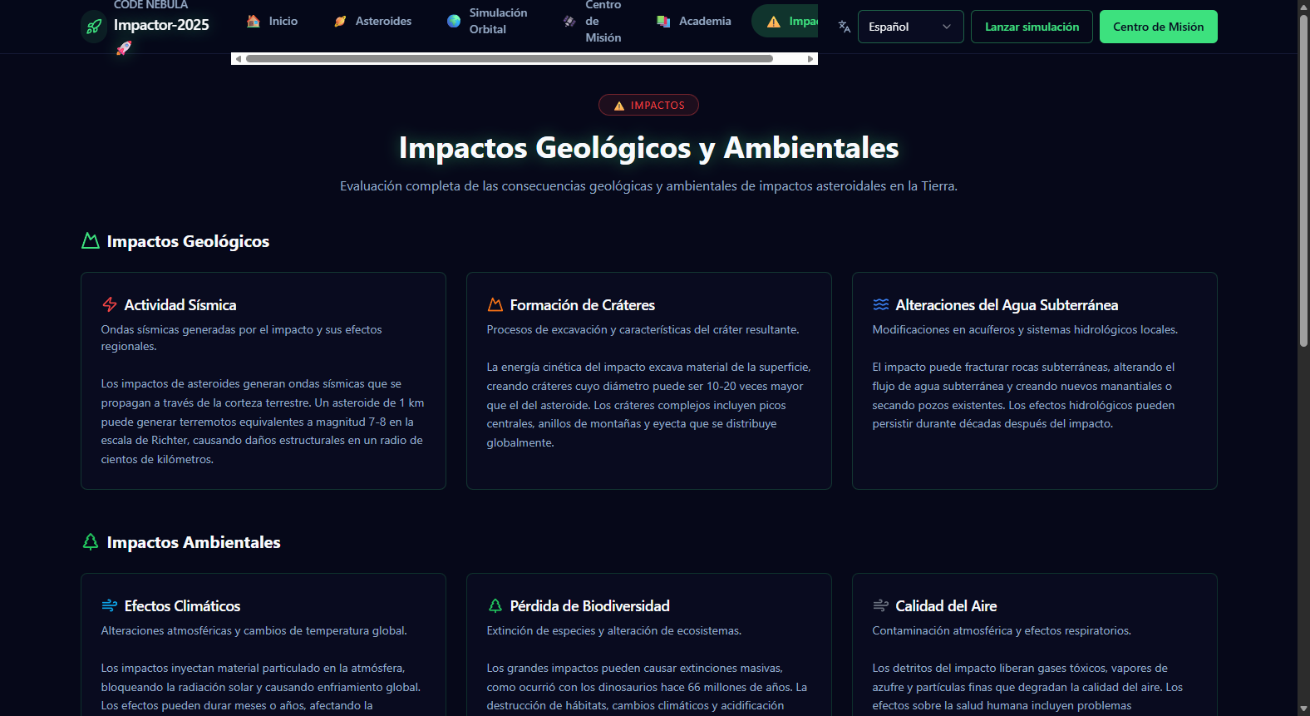Click the tree icon beside Pérdida de Biodiversidad
Image resolution: width=1310 pixels, height=716 pixels.
(495, 605)
